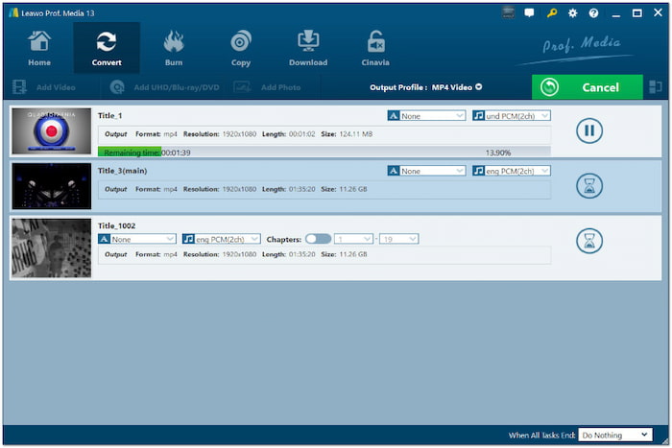Screen dimensions: 672x448
Task: Toggle the side panel icon beside Cancel
Action: pos(656,87)
